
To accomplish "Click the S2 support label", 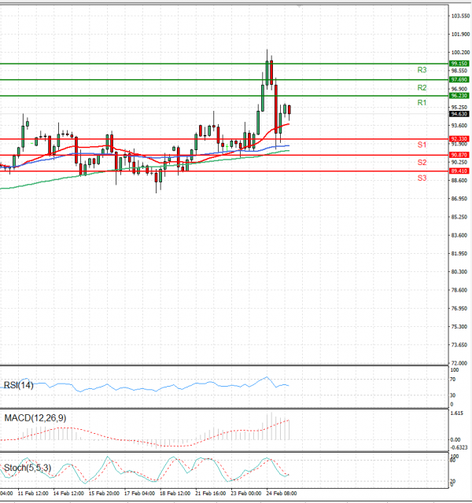I will pos(422,163).
